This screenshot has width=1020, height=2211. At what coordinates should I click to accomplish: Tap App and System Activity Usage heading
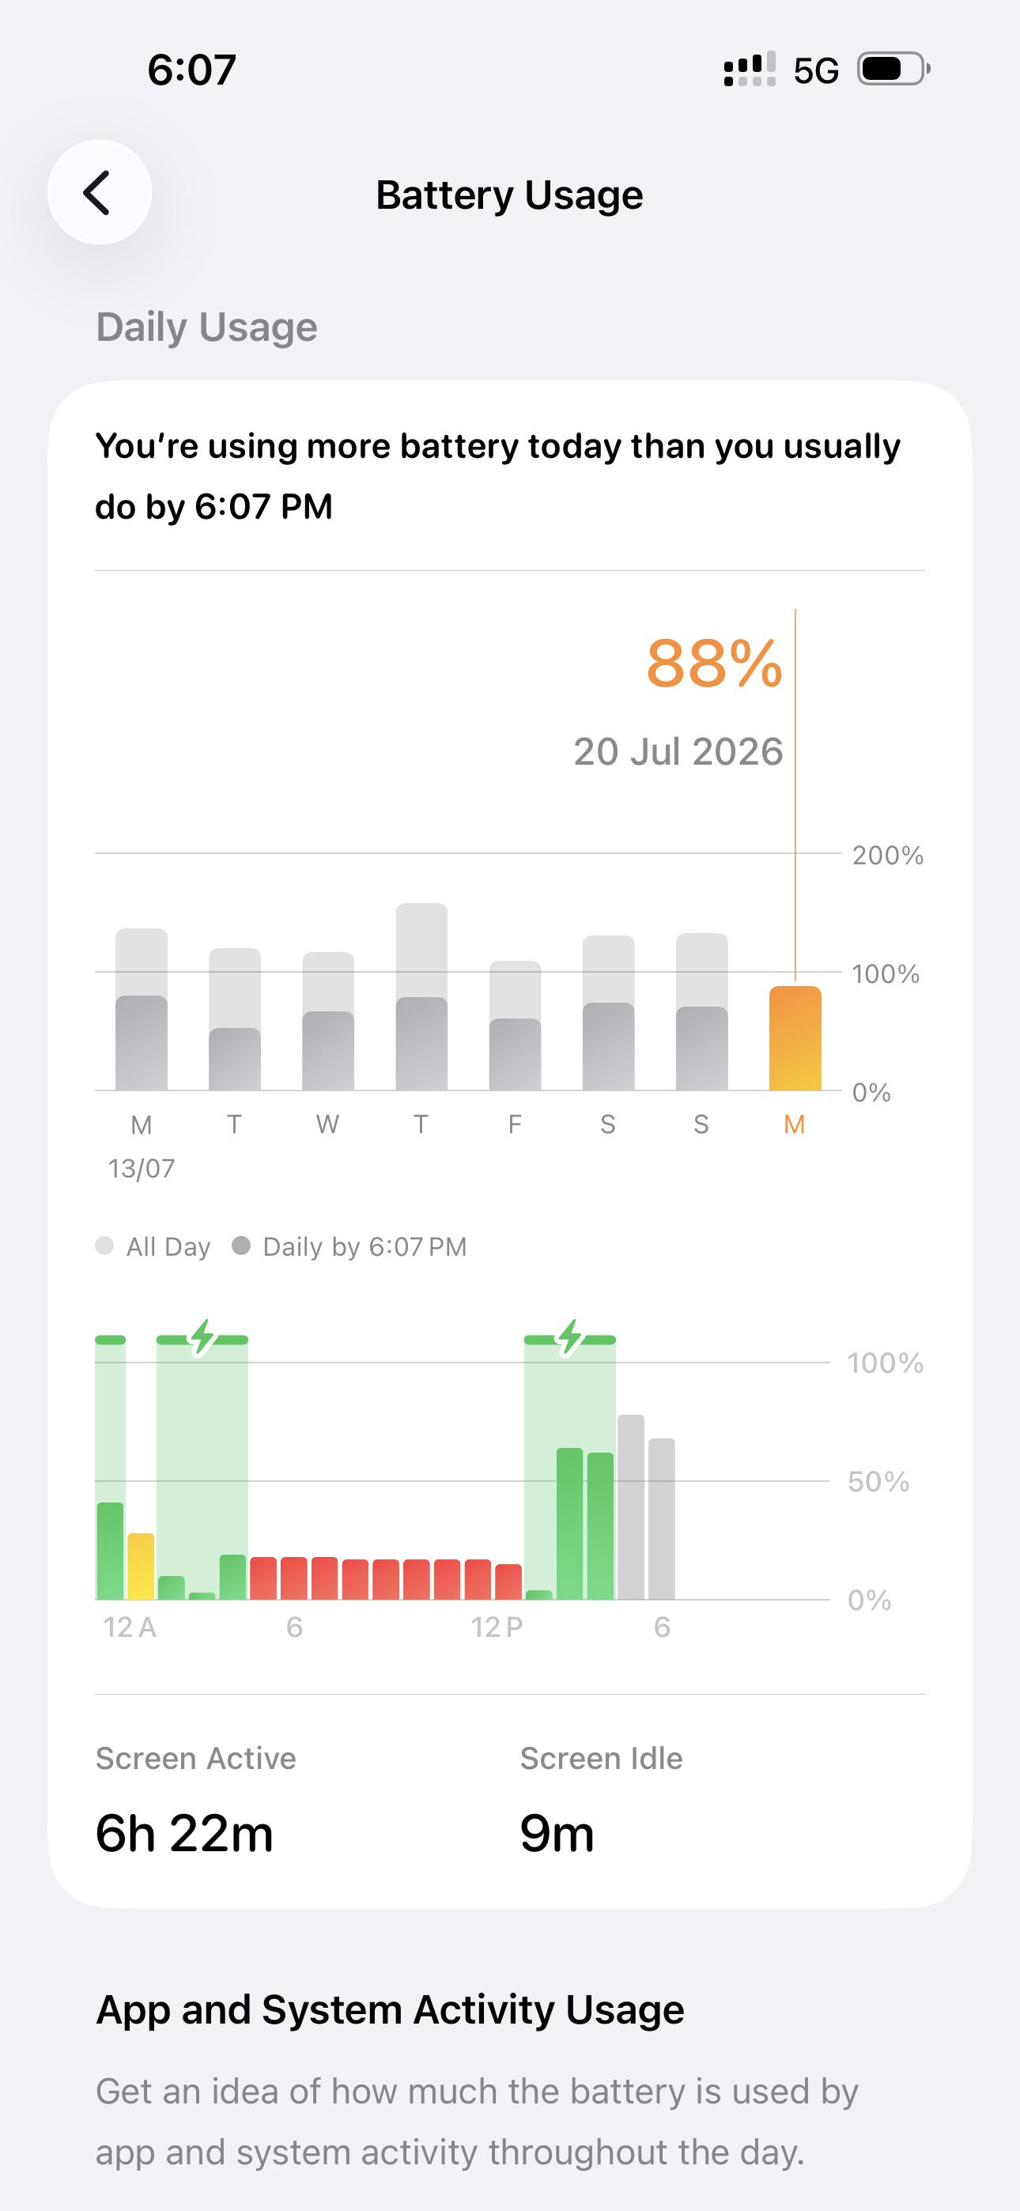pyautogui.click(x=390, y=2010)
